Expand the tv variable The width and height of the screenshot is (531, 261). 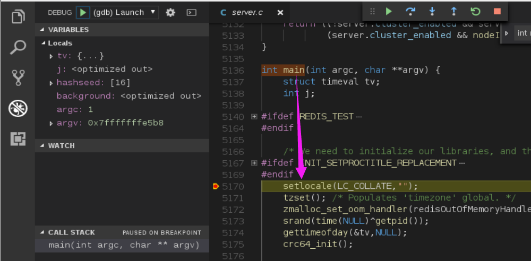51,56
